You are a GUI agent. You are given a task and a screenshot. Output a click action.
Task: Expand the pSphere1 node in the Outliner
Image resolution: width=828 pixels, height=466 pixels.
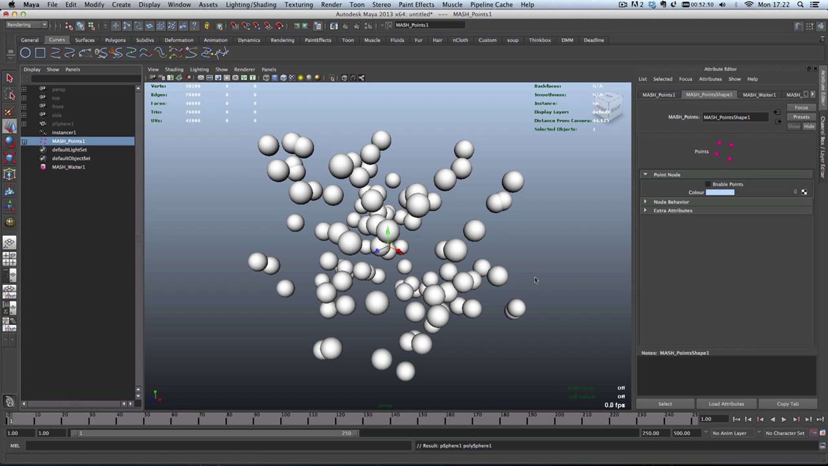pyautogui.click(x=24, y=124)
